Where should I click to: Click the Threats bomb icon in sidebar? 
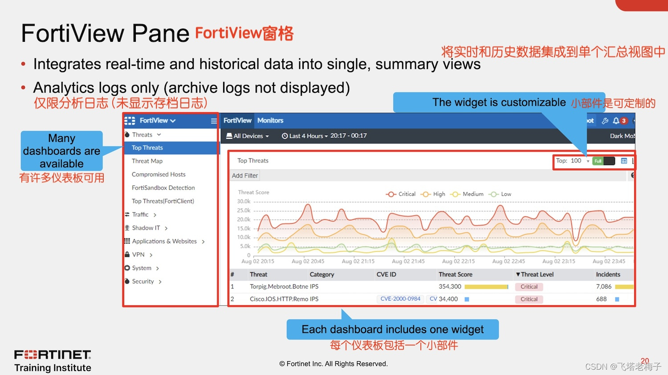coord(127,134)
